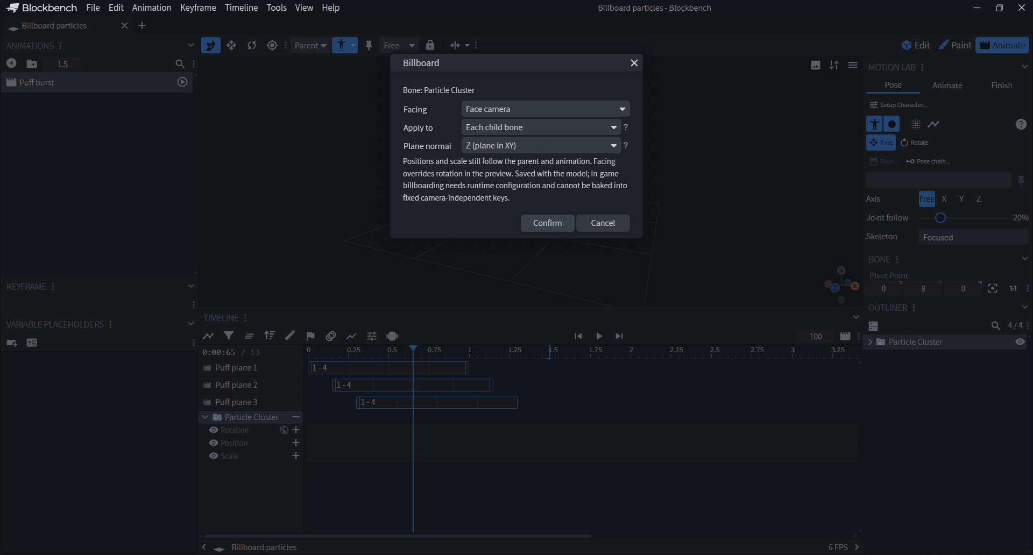1033x555 pixels.
Task: Cancel the Billboard dialog
Action: (x=603, y=223)
